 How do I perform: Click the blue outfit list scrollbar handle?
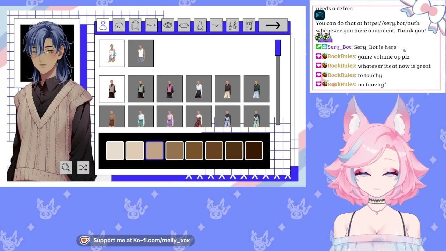point(278,48)
